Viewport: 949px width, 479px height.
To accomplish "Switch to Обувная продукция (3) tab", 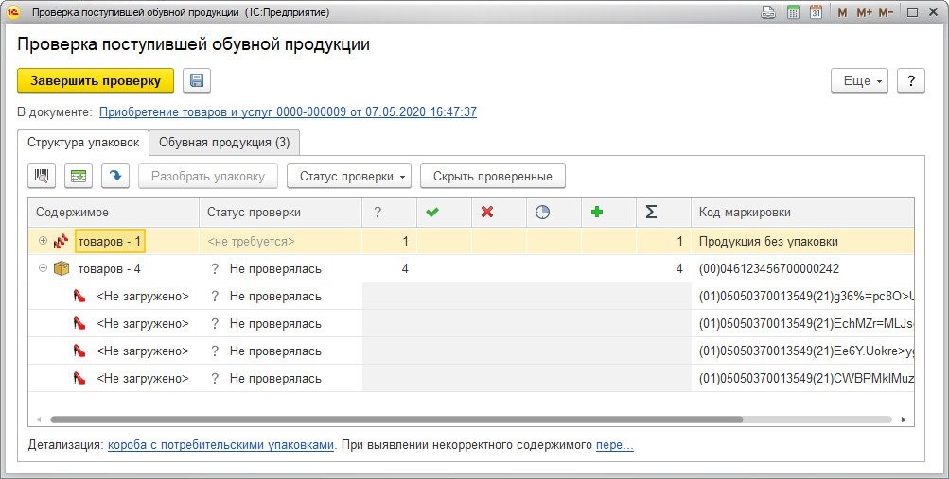I will click(x=224, y=143).
